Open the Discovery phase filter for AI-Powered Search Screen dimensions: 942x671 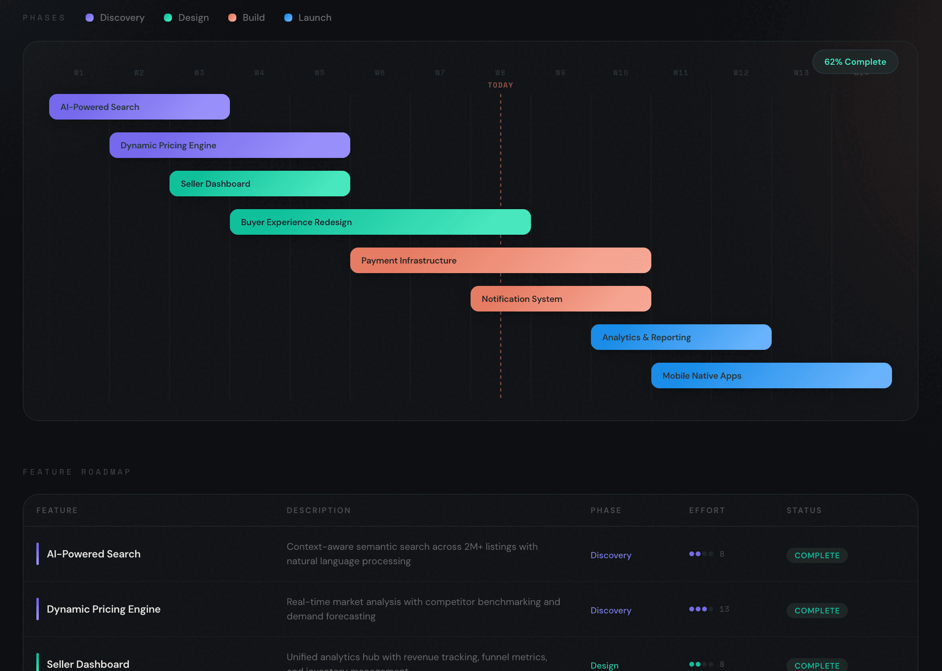[x=611, y=555]
